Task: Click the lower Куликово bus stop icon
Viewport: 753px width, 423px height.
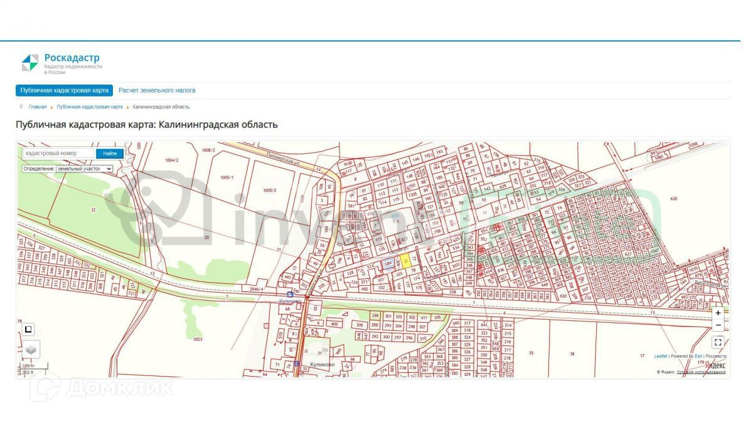Action: pos(296,363)
